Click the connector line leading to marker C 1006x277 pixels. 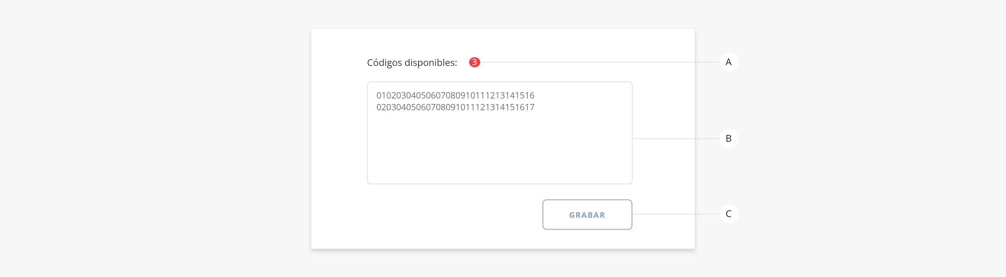pos(676,214)
